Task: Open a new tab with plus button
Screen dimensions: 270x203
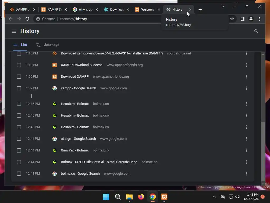Action: pos(200,10)
